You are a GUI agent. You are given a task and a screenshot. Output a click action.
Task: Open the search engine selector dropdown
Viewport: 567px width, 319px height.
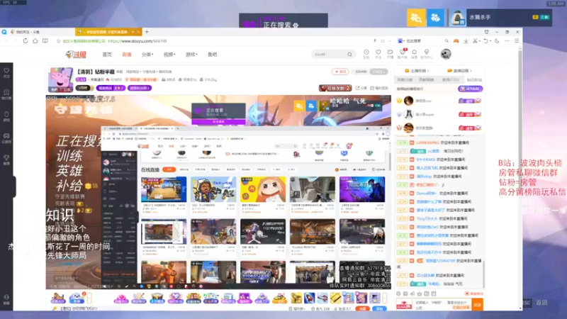[401, 41]
